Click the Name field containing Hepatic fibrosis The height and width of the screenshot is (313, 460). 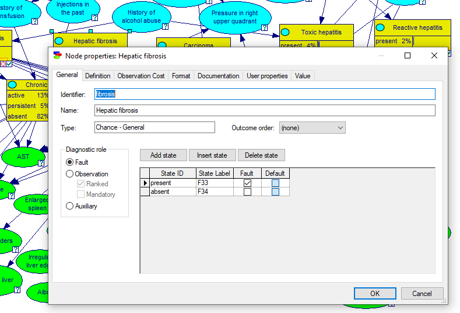click(265, 110)
